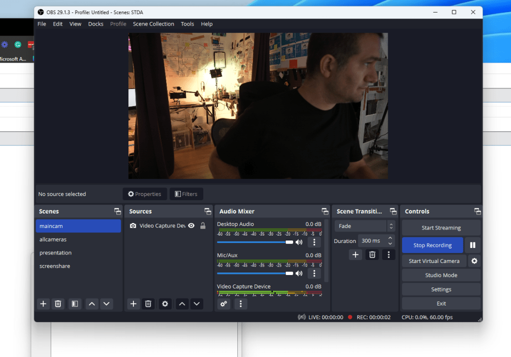Image resolution: width=511 pixels, height=357 pixels.
Task: Open the Edit menu
Action: [57, 24]
